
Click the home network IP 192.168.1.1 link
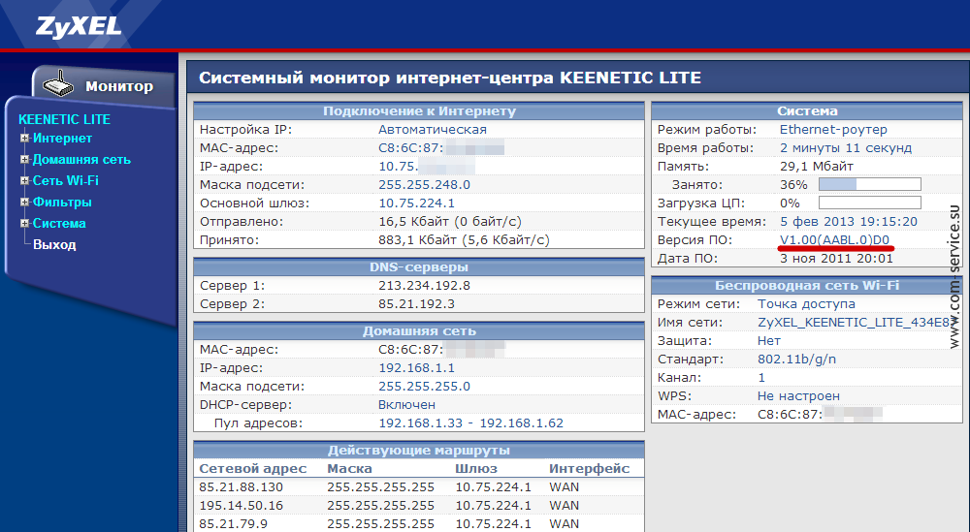(416, 368)
